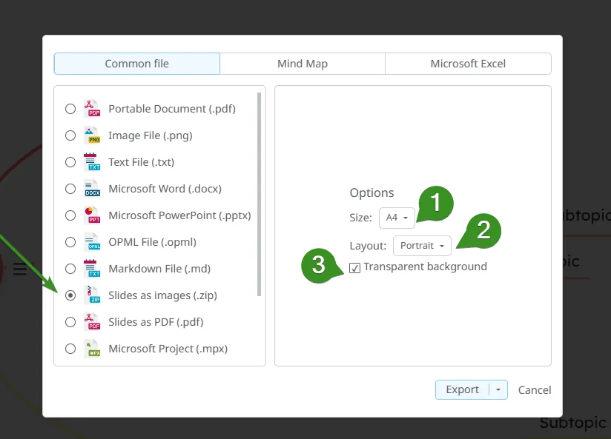Select the Markdown File (.md) radio button
This screenshot has width=611, height=439.
point(70,269)
